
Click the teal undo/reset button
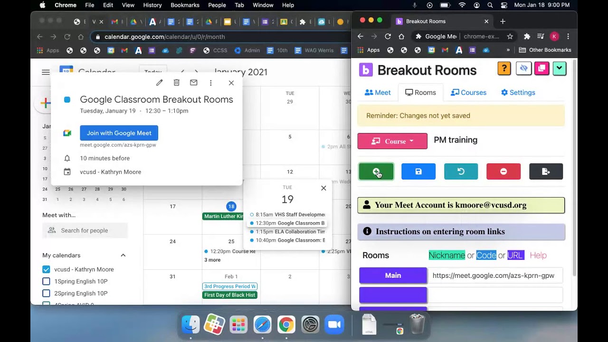(x=461, y=171)
